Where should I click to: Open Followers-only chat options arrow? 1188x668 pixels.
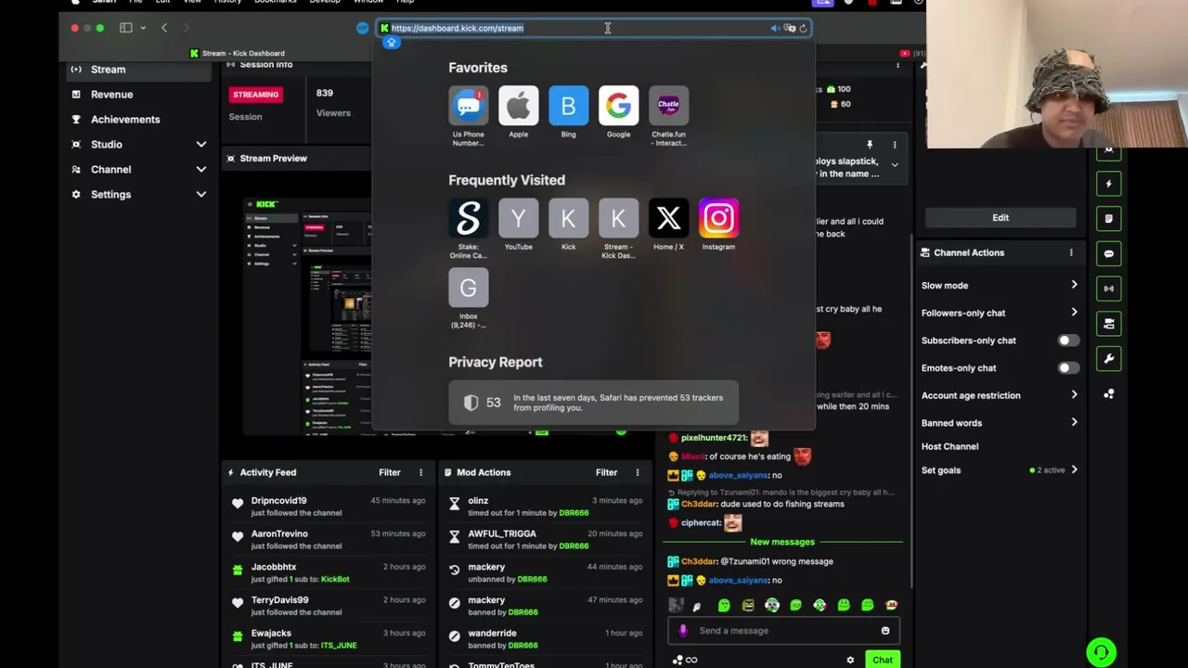click(1074, 313)
